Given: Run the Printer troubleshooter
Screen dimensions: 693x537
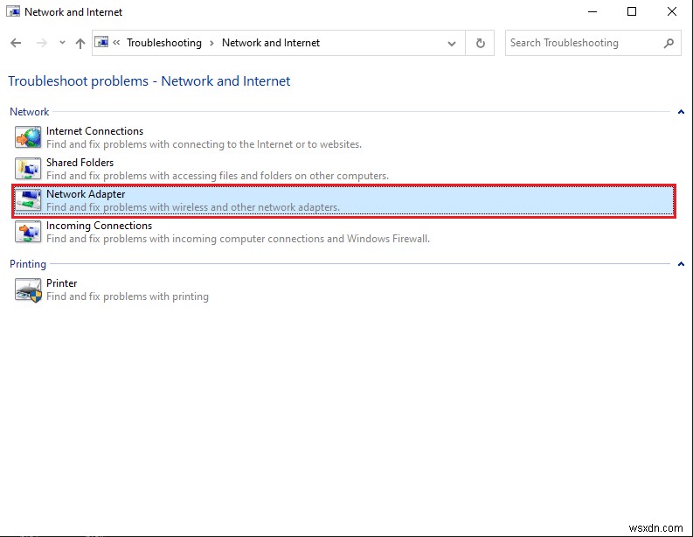Looking at the screenshot, I should 61,283.
